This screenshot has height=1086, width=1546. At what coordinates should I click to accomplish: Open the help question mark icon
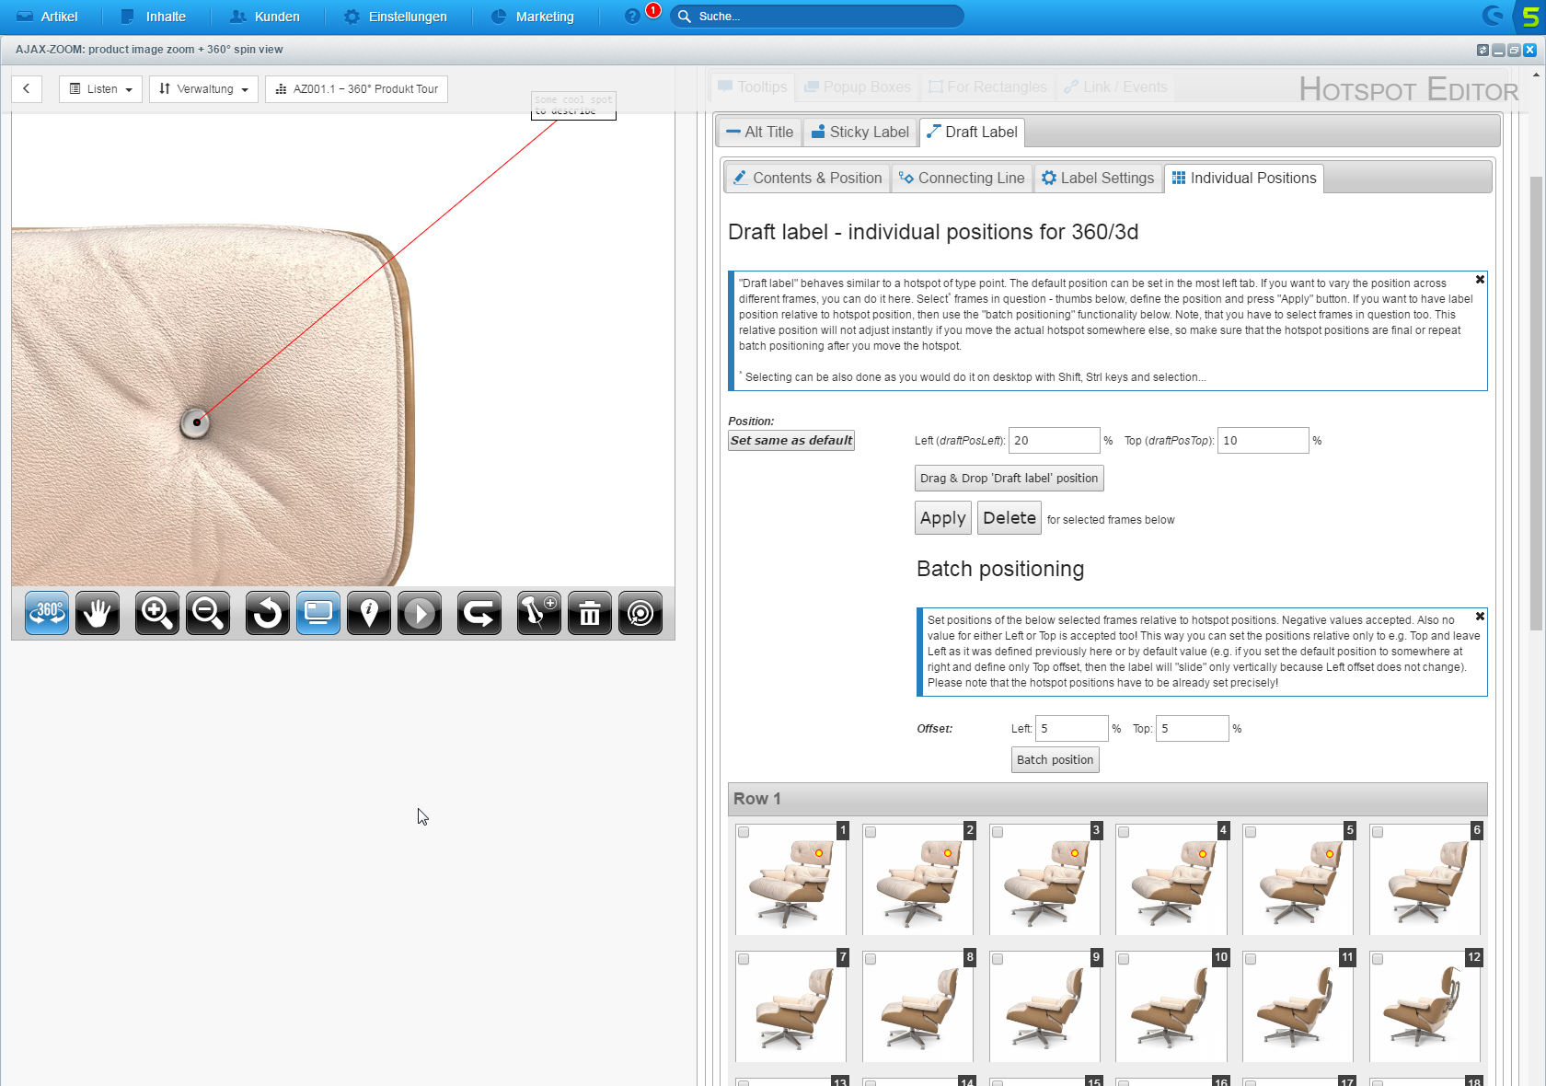pos(632,17)
